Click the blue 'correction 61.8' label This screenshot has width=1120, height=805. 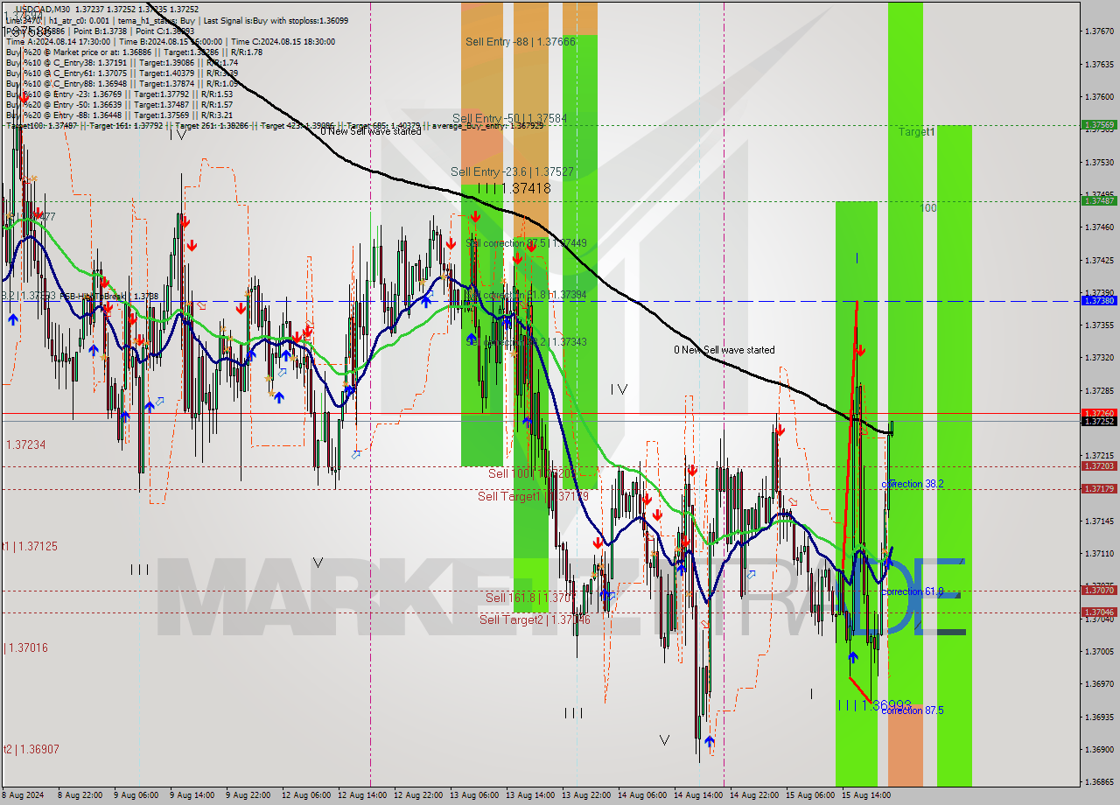[912, 591]
